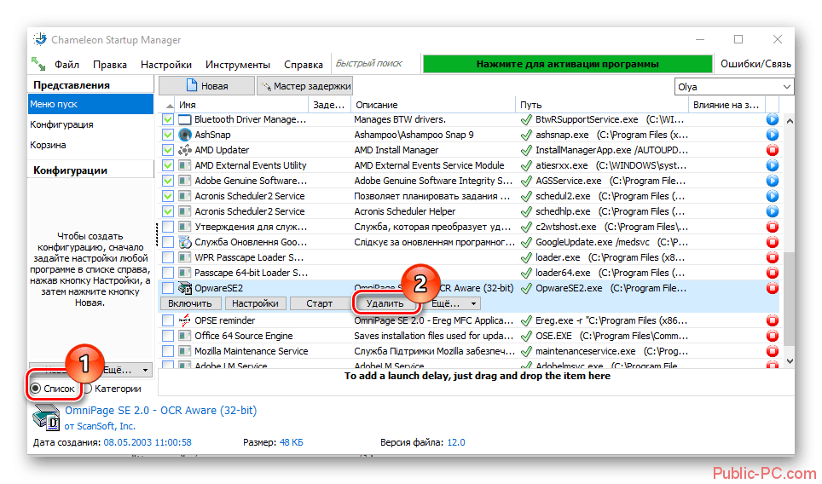Click the OpwareSE2 program icon

184,288
